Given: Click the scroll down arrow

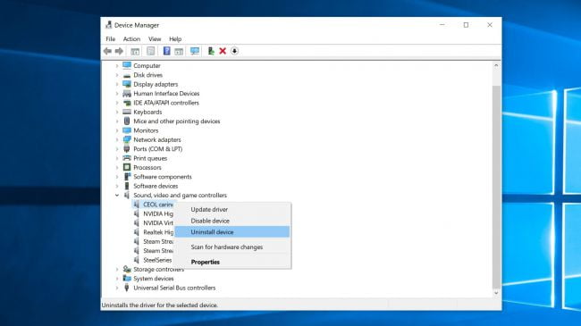Looking at the screenshot, I should pyautogui.click(x=496, y=293).
